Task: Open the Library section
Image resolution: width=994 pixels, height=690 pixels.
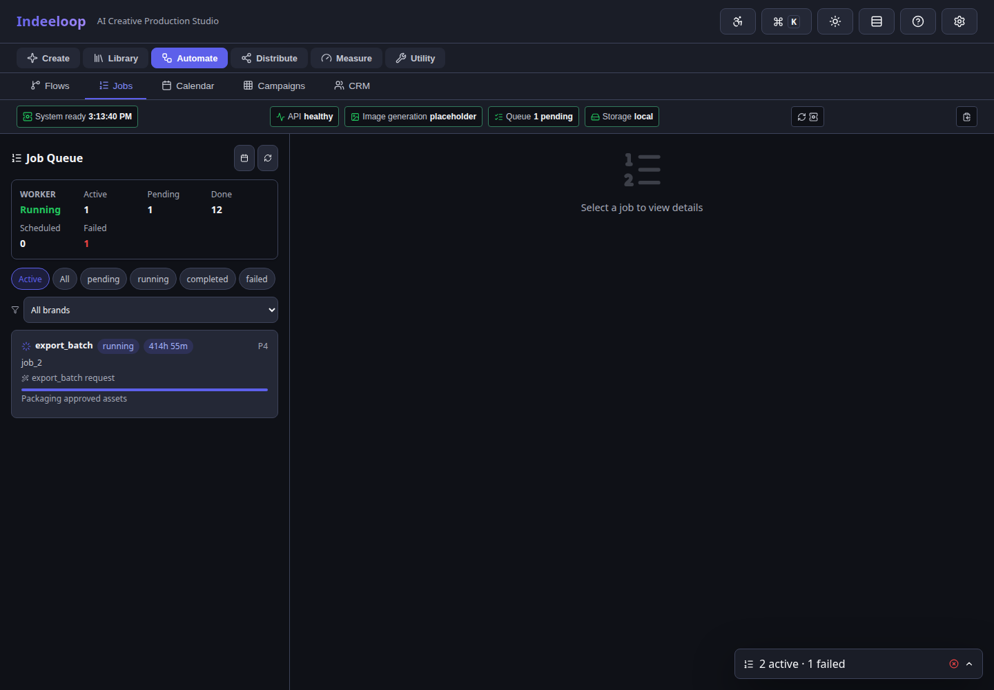Action: [x=116, y=58]
